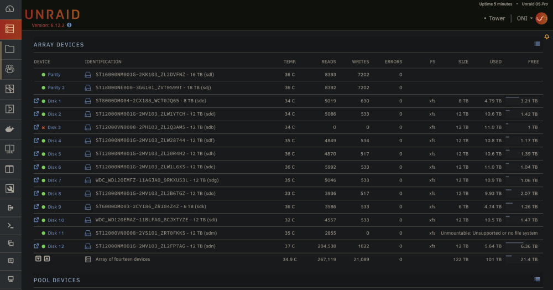Click the drive icon on Disk 11 row
The image size is (553, 290).
coord(88,233)
